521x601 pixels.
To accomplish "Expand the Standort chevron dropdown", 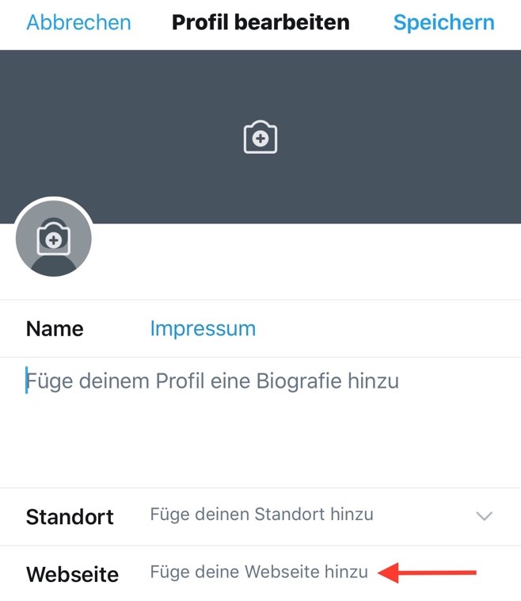I will coord(484,516).
